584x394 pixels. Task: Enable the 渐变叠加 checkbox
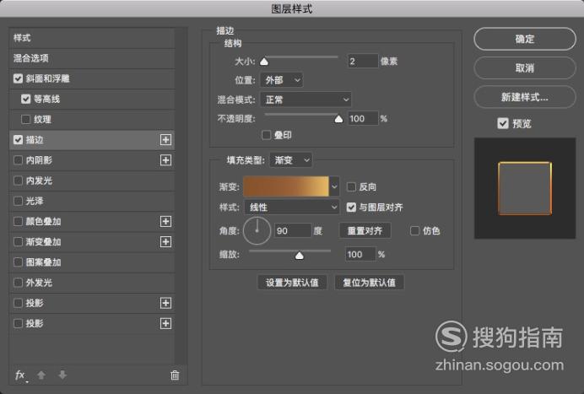(x=18, y=241)
